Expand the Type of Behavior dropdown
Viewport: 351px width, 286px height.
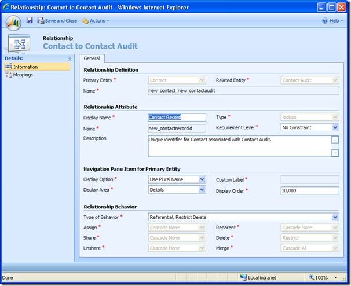pos(335,217)
